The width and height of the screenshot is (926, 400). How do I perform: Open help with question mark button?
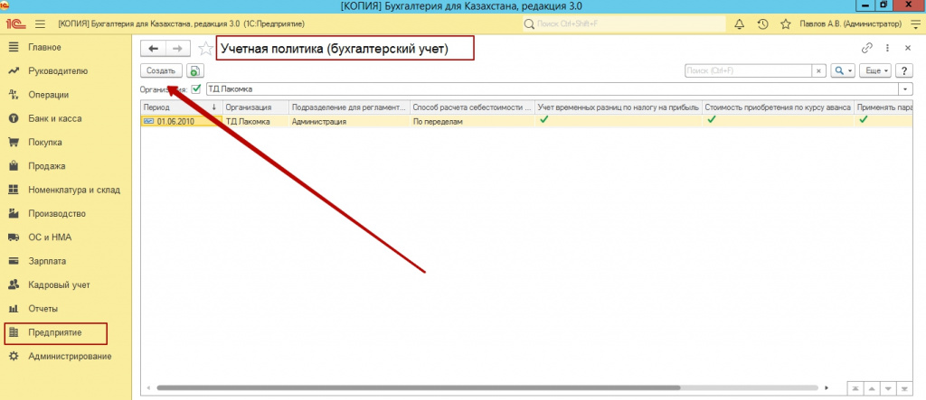[904, 70]
